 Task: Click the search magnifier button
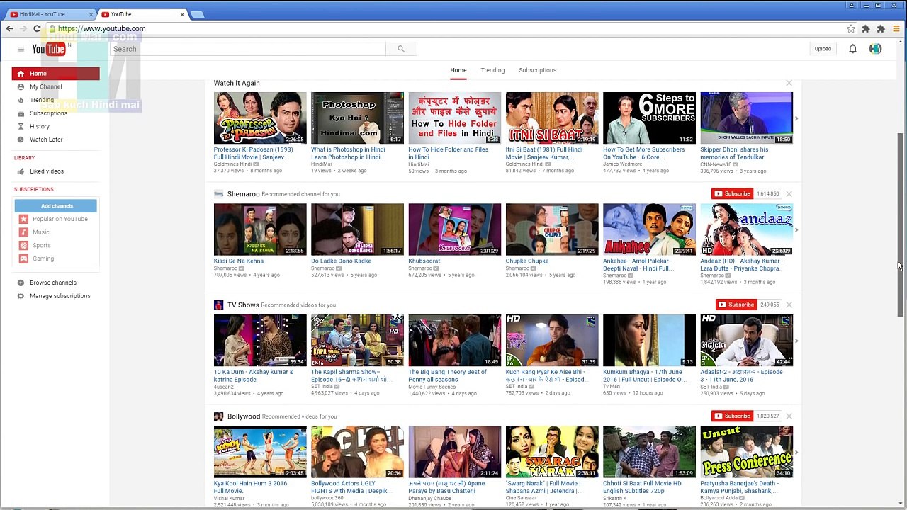tap(401, 49)
